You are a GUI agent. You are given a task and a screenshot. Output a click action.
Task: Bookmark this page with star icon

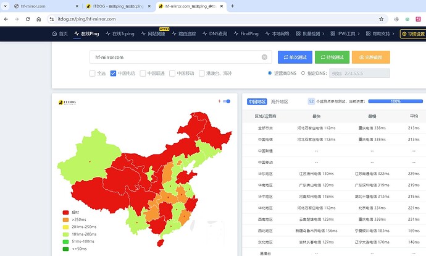(381, 19)
